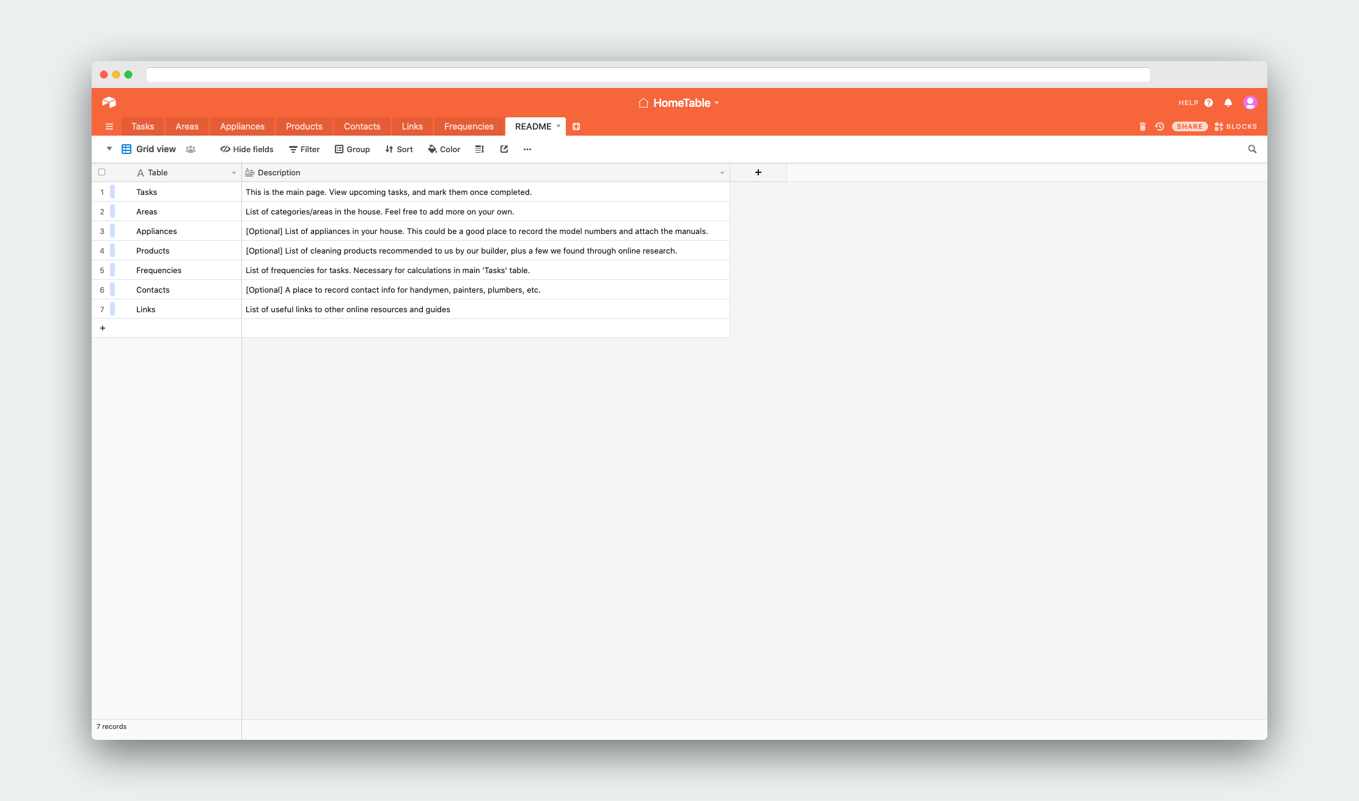
Task: Click the search magnifier icon
Action: coord(1252,149)
